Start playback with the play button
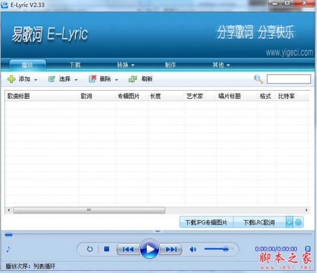The image size is (317, 273). click(149, 249)
